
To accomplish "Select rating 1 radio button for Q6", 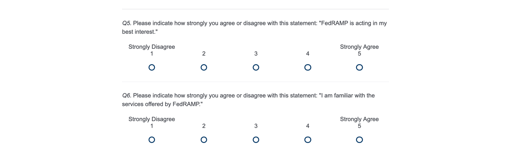I will 152,140.
